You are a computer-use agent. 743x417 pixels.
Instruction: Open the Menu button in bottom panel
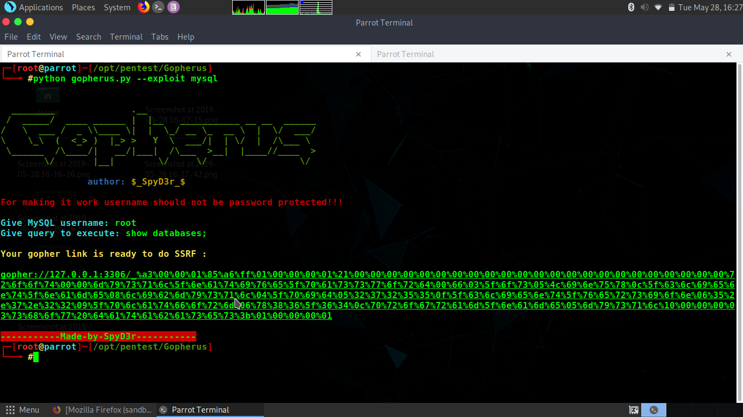pyautogui.click(x=22, y=410)
